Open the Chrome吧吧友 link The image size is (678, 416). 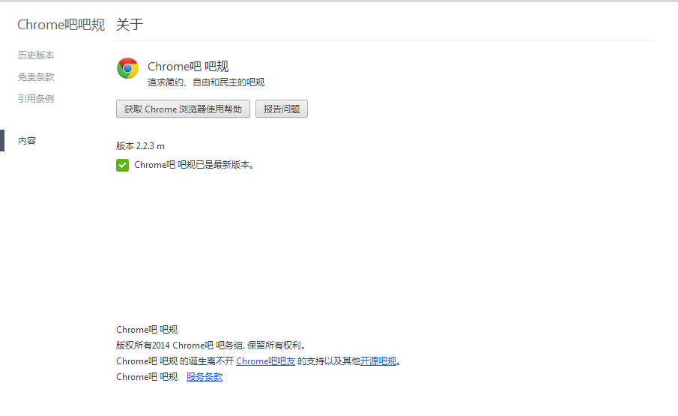click(x=265, y=361)
